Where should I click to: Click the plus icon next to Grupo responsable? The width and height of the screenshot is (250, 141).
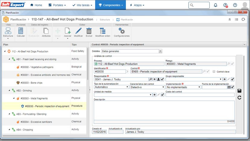click(x=224, y=79)
